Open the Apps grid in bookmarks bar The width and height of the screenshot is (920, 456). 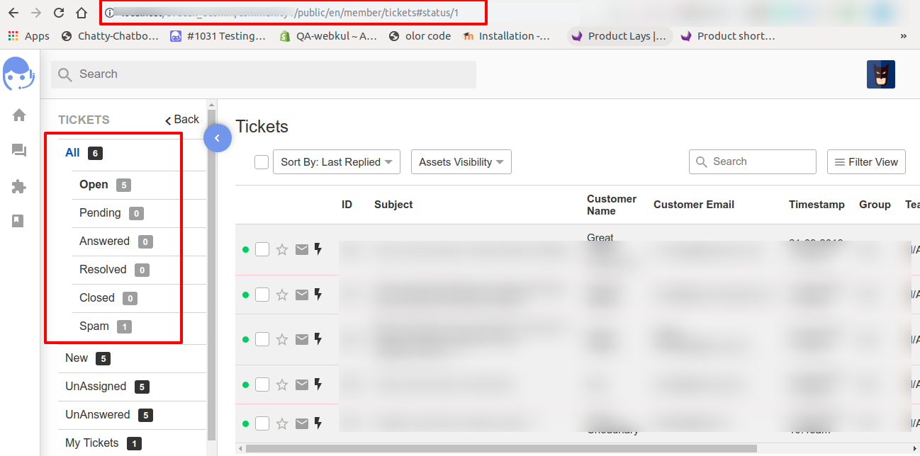click(28, 36)
